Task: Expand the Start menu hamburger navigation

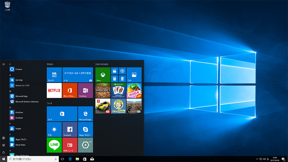Action: 3,64
